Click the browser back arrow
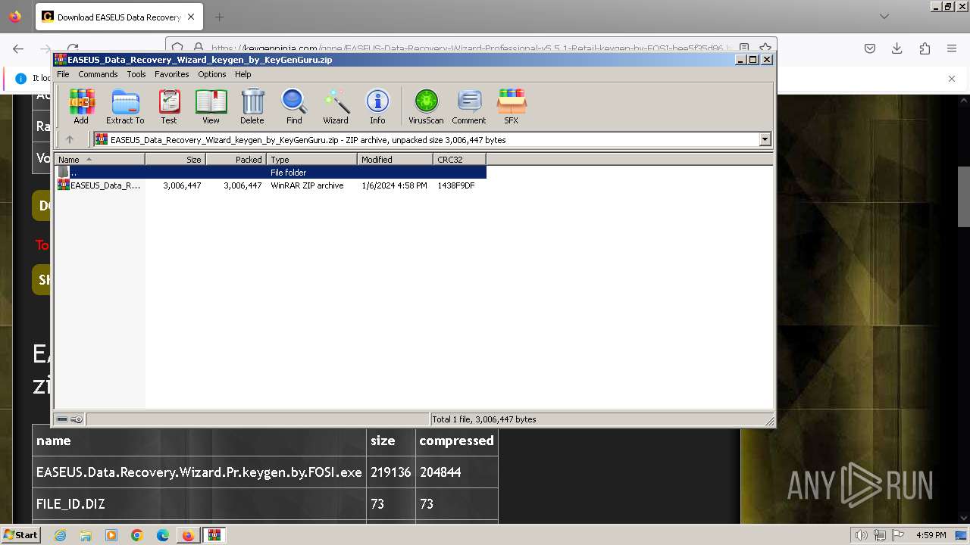This screenshot has height=545, width=970. 18,48
